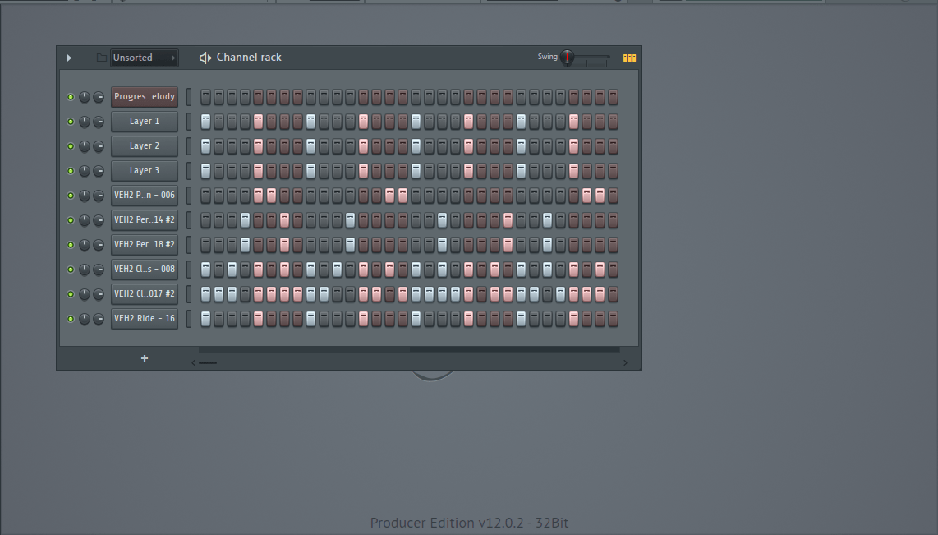
Task: Mute the Layer 1 channel
Action: pyautogui.click(x=71, y=122)
